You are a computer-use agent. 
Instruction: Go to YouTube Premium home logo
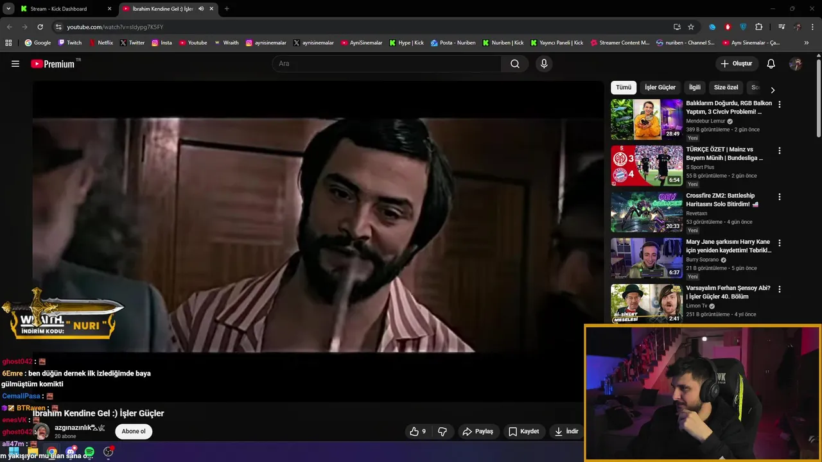click(x=53, y=64)
